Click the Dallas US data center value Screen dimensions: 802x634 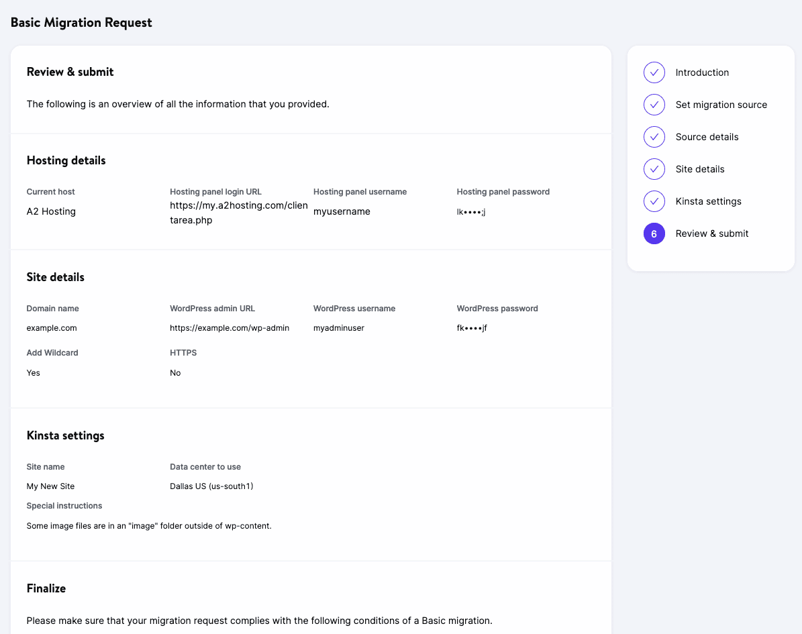(211, 486)
